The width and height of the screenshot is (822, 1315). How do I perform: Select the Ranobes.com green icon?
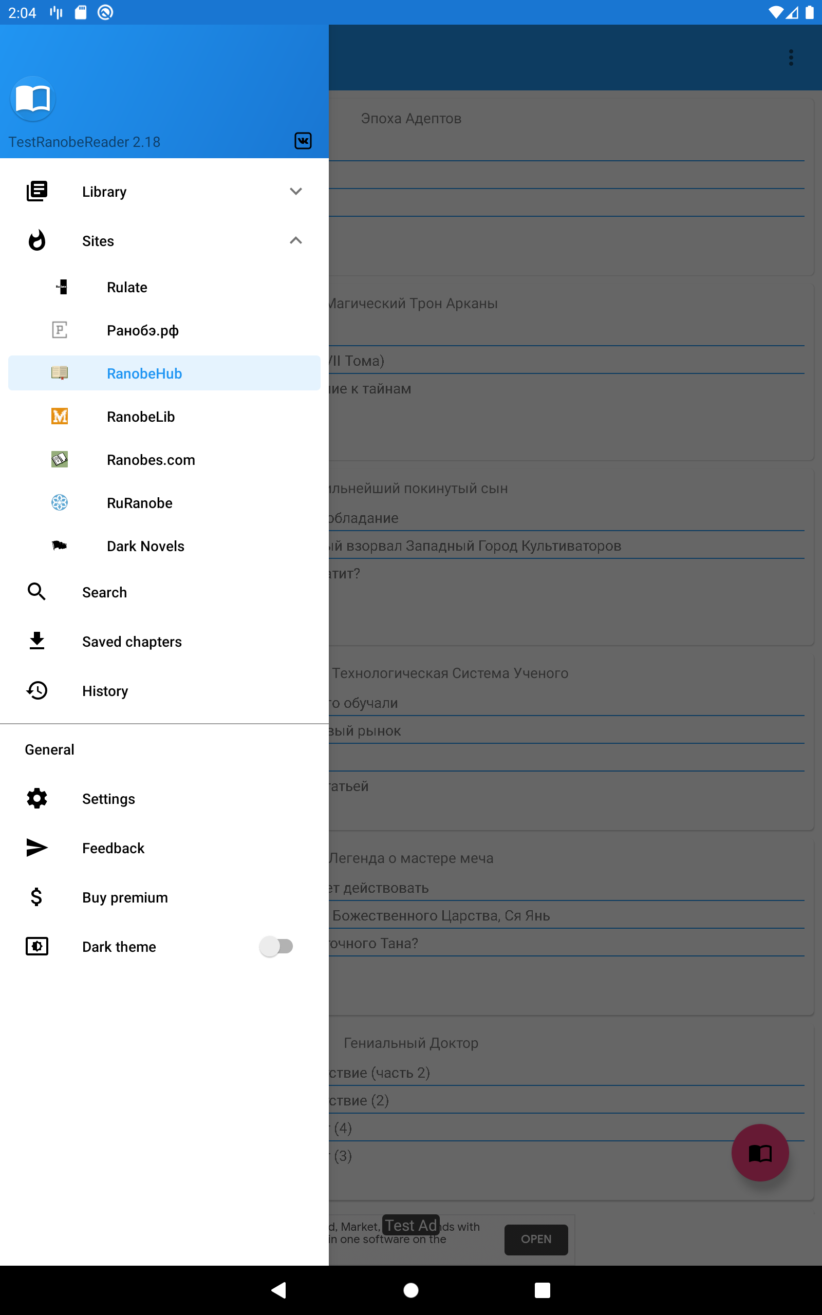pyautogui.click(x=60, y=460)
